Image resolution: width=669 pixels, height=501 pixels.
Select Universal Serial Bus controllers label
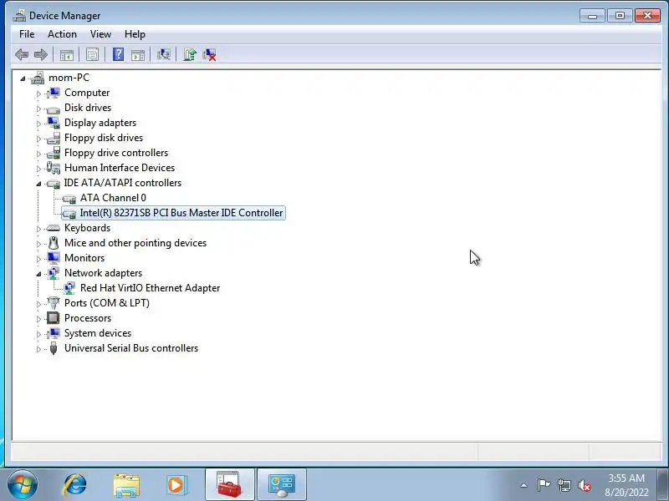[131, 348]
